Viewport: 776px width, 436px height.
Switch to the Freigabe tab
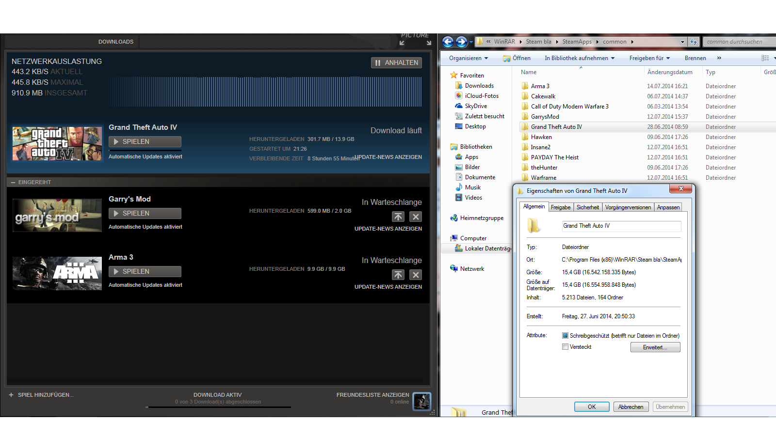(x=561, y=207)
